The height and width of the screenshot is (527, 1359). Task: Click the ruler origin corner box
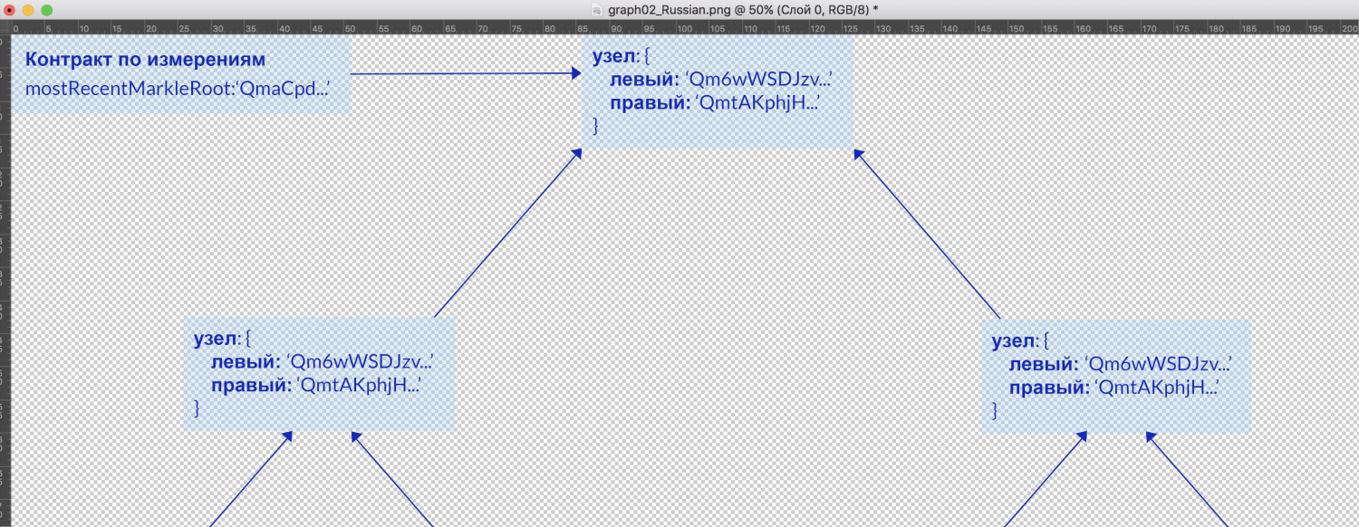pyautogui.click(x=5, y=27)
